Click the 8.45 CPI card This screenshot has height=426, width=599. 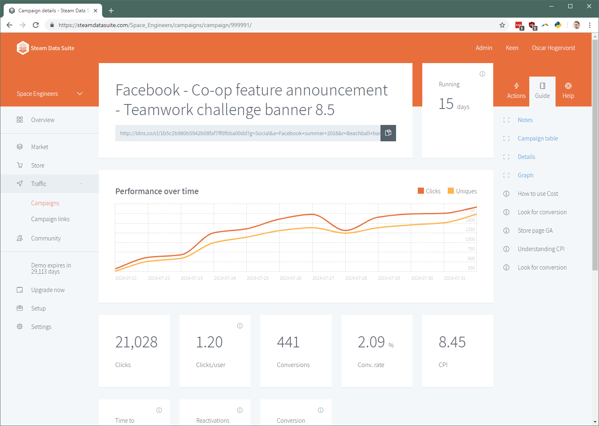tap(458, 351)
